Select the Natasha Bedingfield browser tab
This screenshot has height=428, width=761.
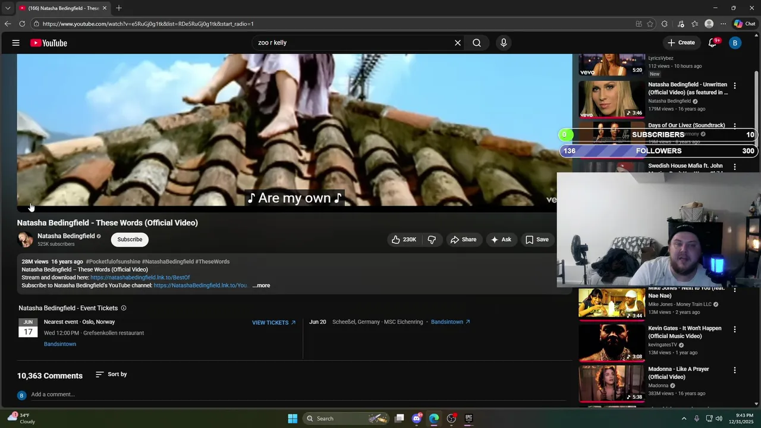(x=63, y=8)
